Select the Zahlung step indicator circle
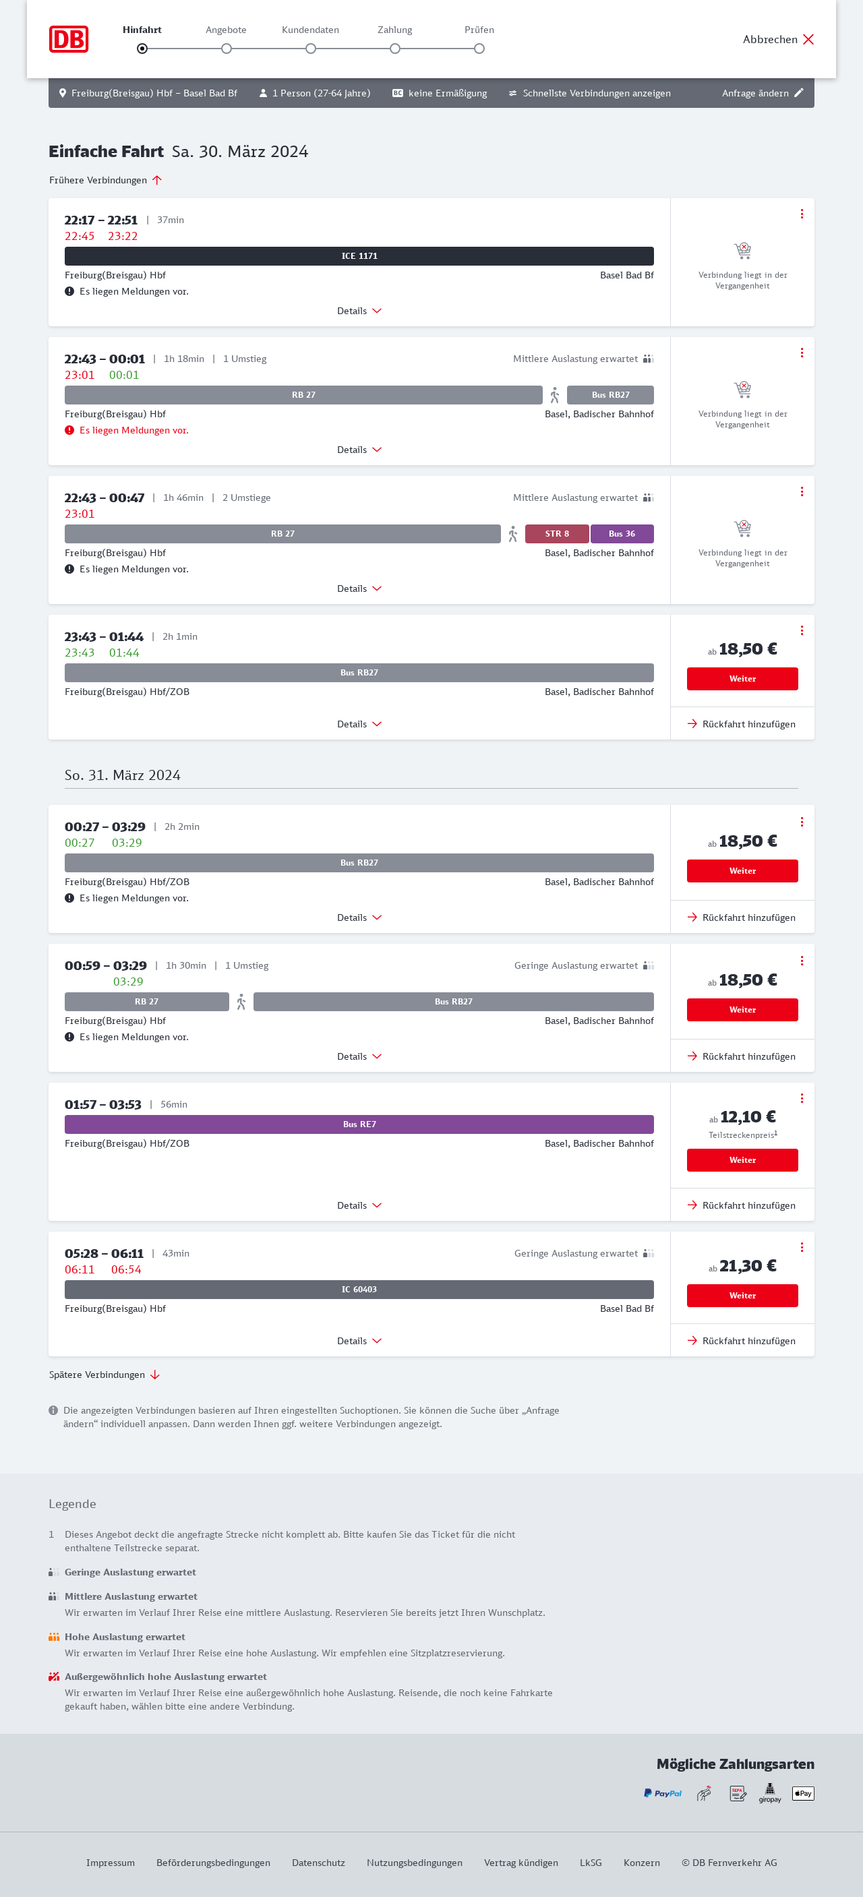The width and height of the screenshot is (863, 1897). tap(394, 49)
